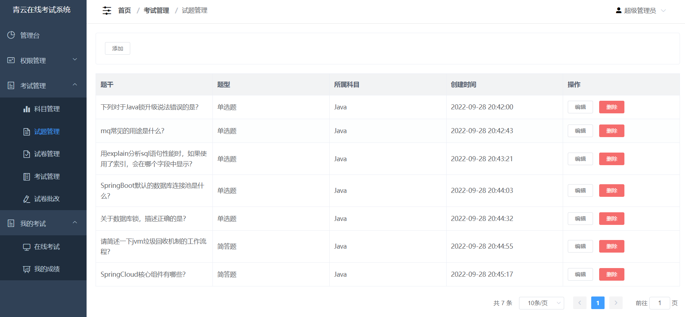Click the 试题管理 breadcrumb text
Image resolution: width=685 pixels, height=317 pixels.
point(194,10)
